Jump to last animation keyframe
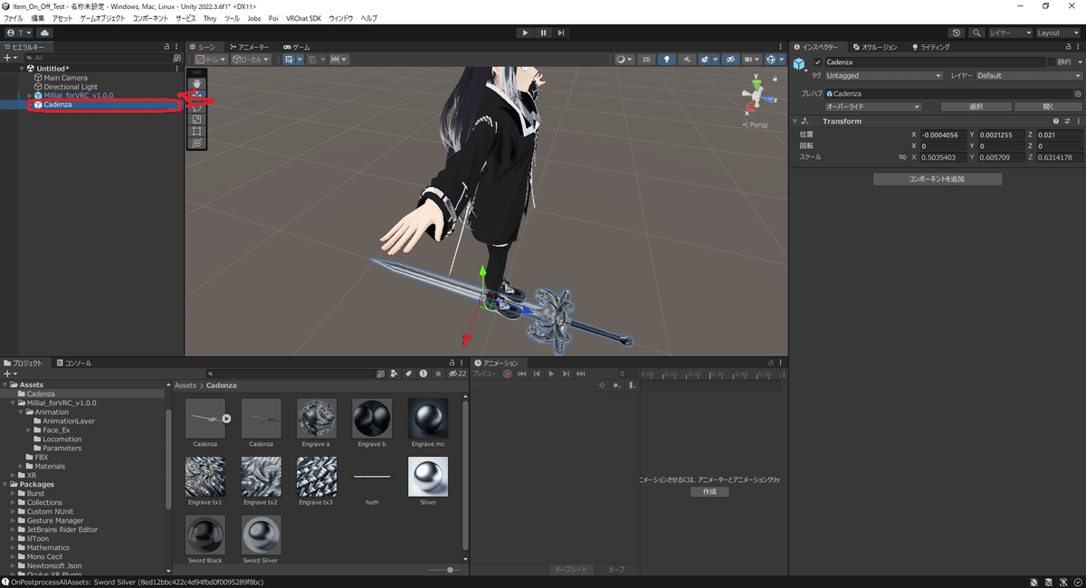The height and width of the screenshot is (588, 1086). point(580,374)
